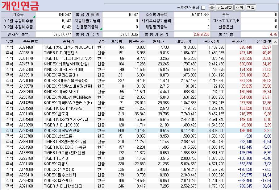Screen dimensions: 279x190
Task: Sort by the 수익률 column arrow
Action: click(270, 41)
